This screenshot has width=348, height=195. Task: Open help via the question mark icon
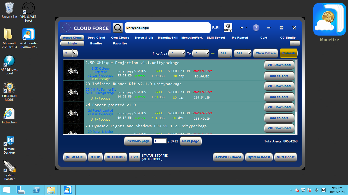point(256,28)
